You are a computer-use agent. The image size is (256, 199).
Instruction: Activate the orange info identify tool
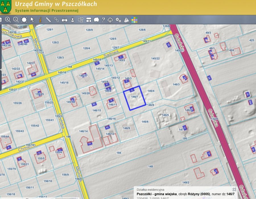(x=40, y=20)
